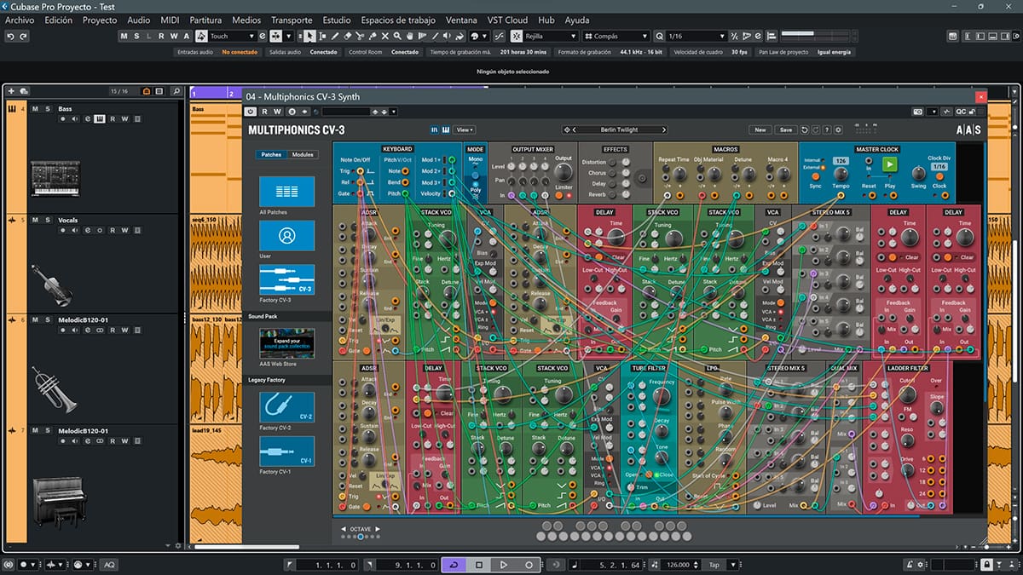
Task: Open the Touch automation mode dropdown
Action: pos(233,37)
